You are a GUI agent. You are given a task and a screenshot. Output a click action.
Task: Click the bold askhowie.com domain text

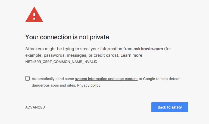pyautogui.click(x=148, y=49)
